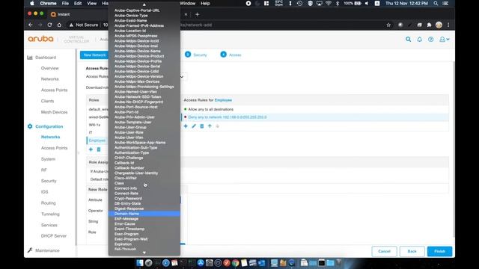
Task: Open Tunneling in sidebar
Action: click(50, 214)
